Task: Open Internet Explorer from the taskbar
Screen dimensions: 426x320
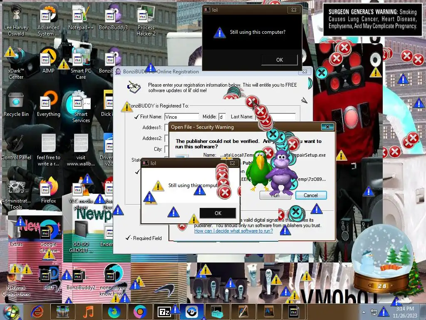Action: coord(37,312)
